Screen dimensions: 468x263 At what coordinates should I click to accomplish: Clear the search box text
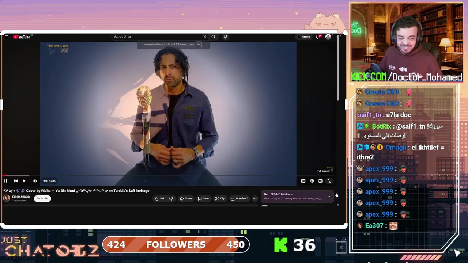point(205,37)
